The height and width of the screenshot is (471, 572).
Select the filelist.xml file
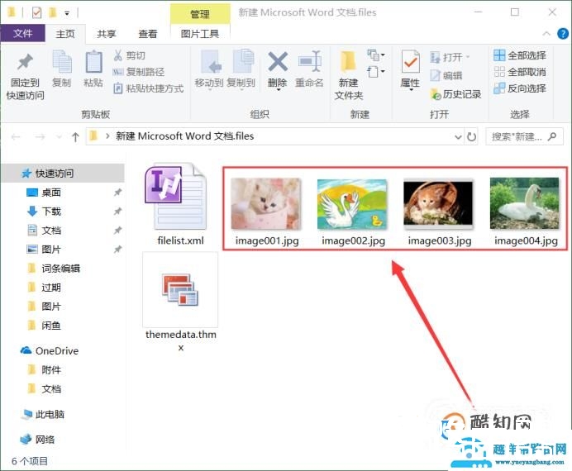(180, 205)
